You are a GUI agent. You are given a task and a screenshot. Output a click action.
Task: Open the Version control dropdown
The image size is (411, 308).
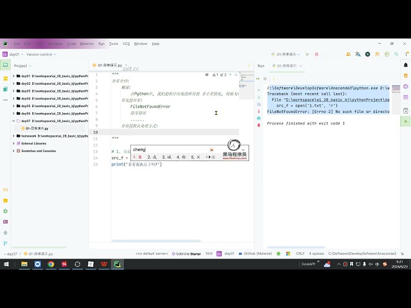(x=41, y=55)
